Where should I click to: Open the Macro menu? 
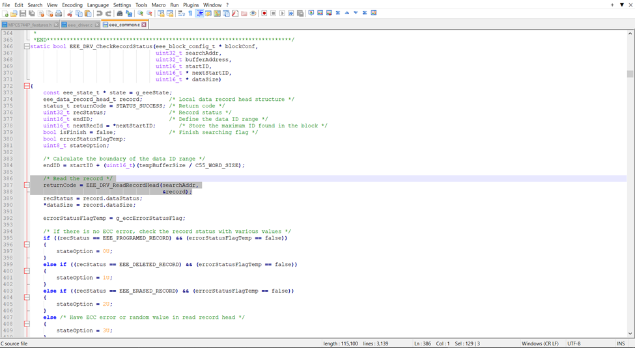(x=159, y=5)
